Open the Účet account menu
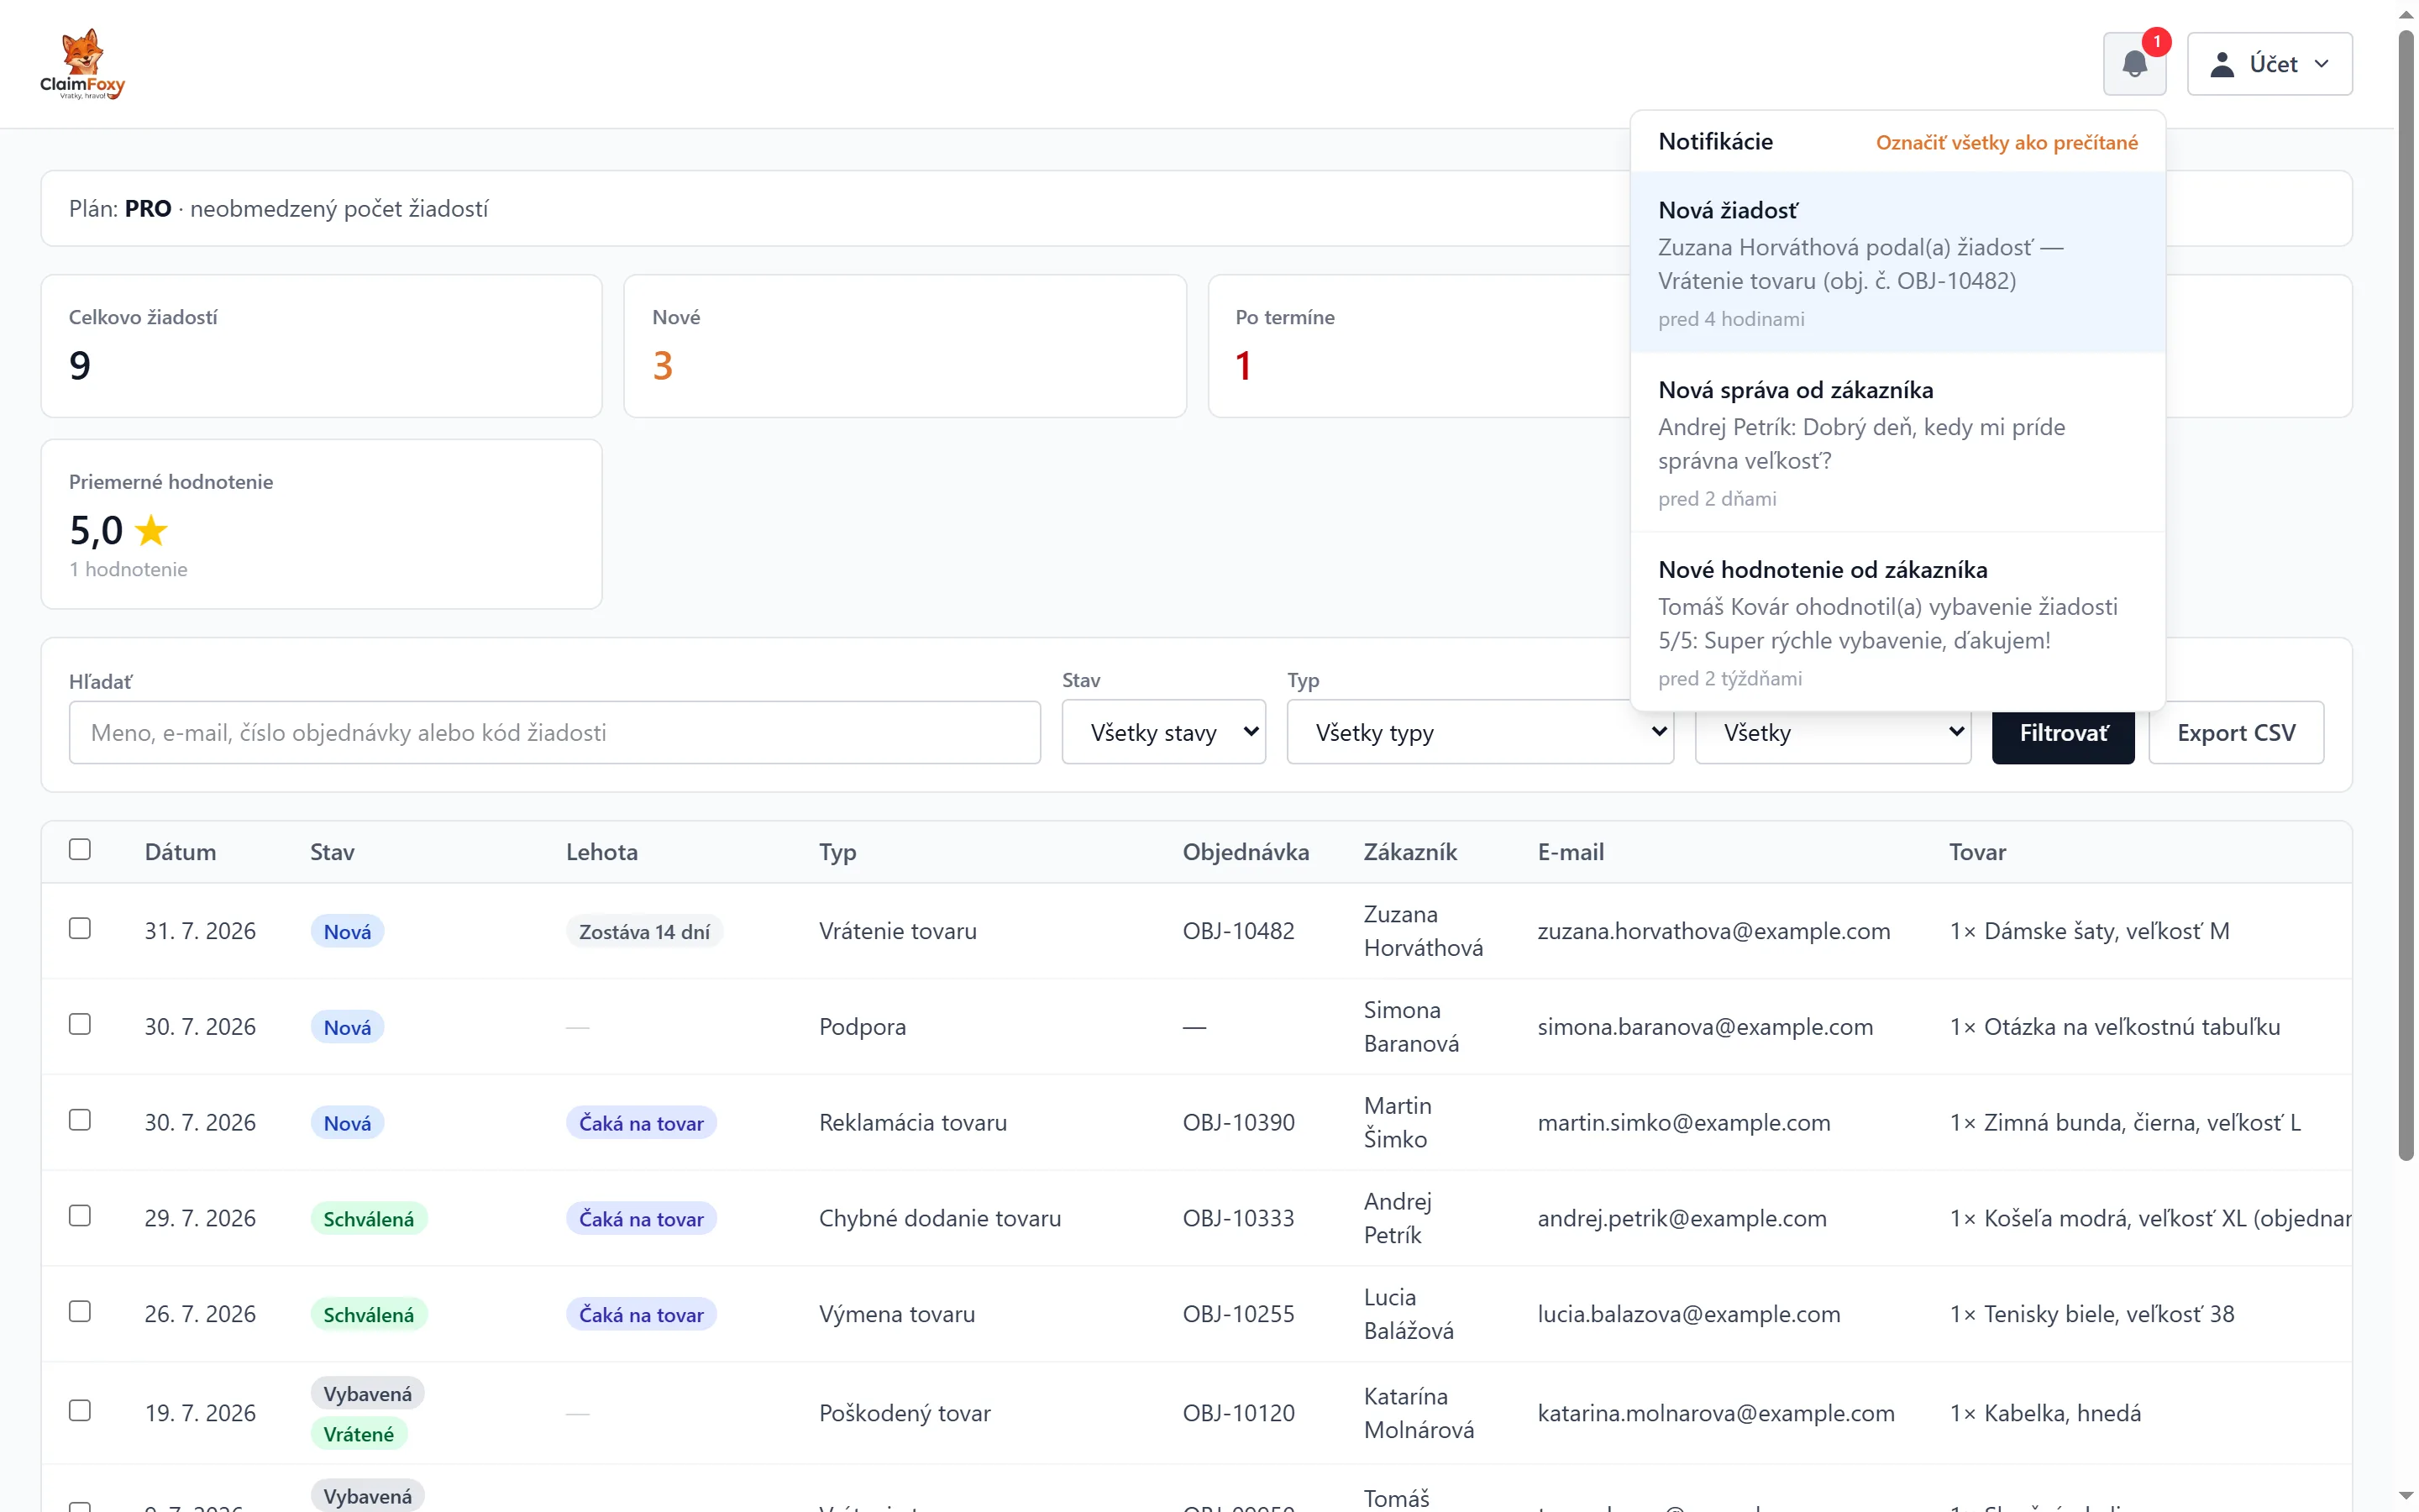This screenshot has height=1512, width=2419. coord(2269,64)
